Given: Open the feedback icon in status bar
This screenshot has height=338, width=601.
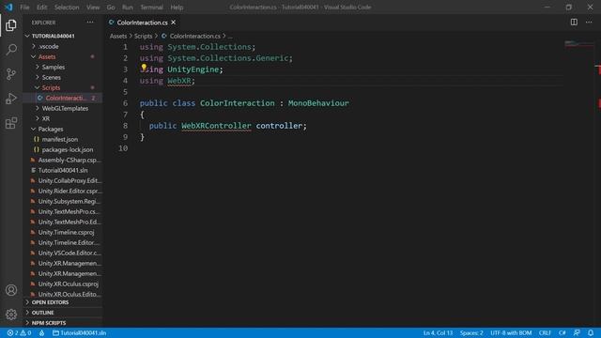Looking at the screenshot, I should click(x=577, y=332).
